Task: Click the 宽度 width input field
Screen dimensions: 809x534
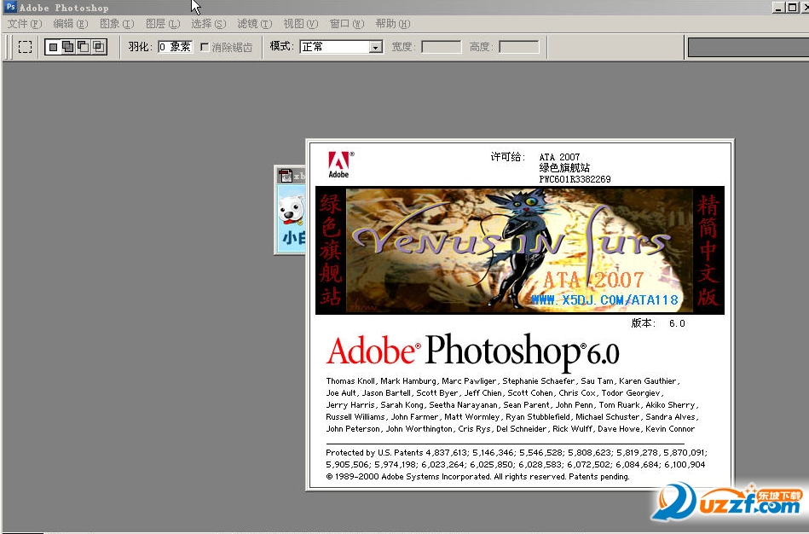Action: coord(441,47)
